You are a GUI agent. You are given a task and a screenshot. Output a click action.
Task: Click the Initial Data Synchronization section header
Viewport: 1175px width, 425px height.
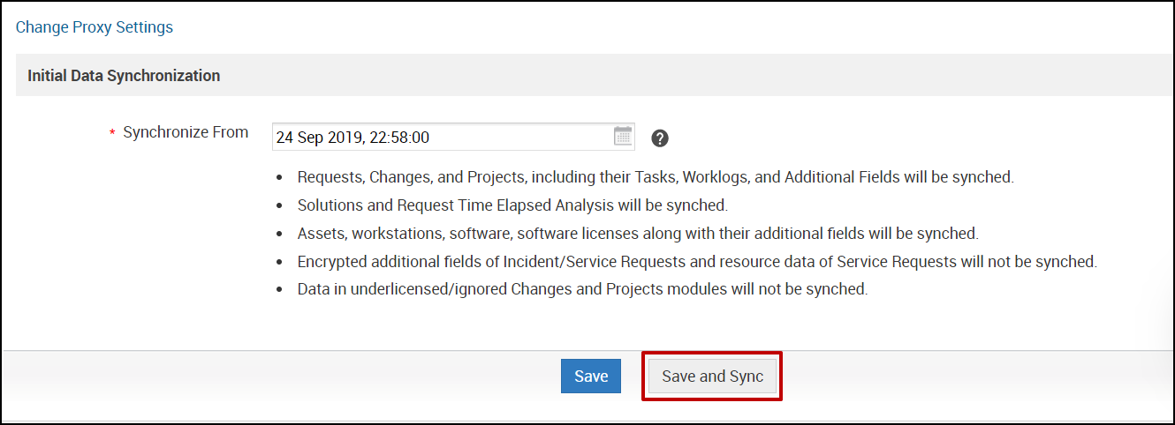click(x=124, y=76)
